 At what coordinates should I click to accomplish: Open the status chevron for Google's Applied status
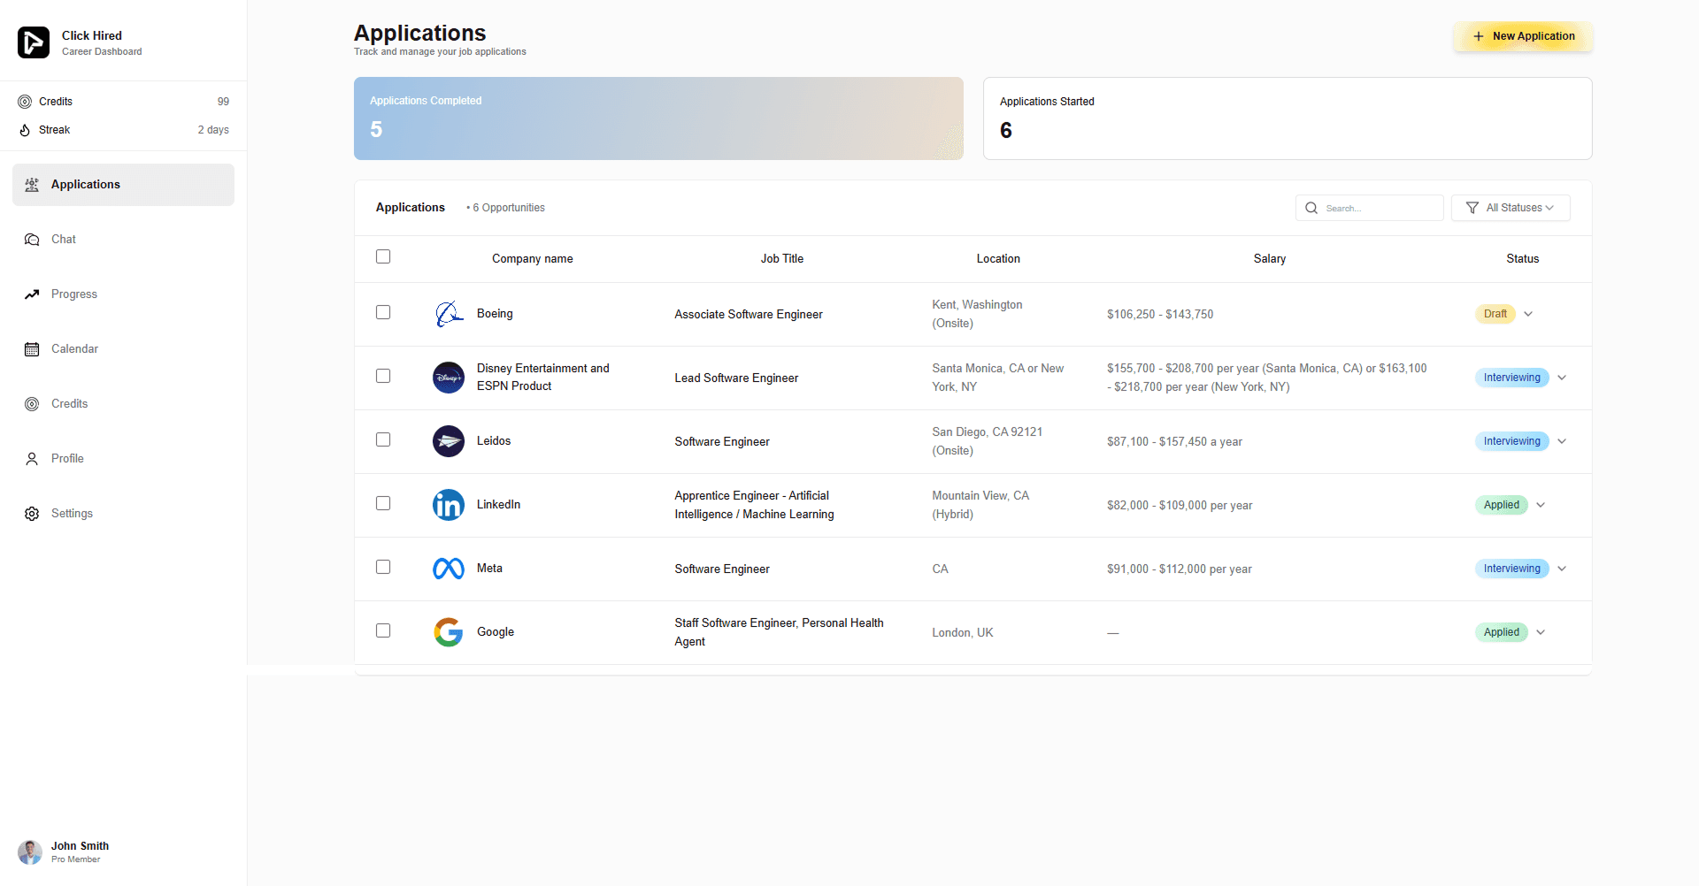(x=1541, y=631)
